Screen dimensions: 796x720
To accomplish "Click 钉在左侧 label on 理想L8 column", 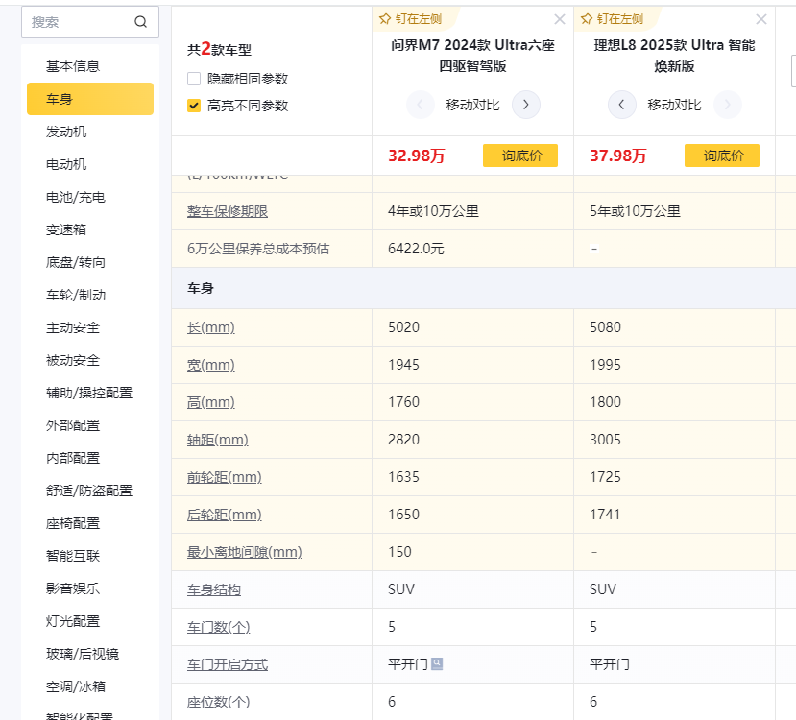I will point(620,19).
